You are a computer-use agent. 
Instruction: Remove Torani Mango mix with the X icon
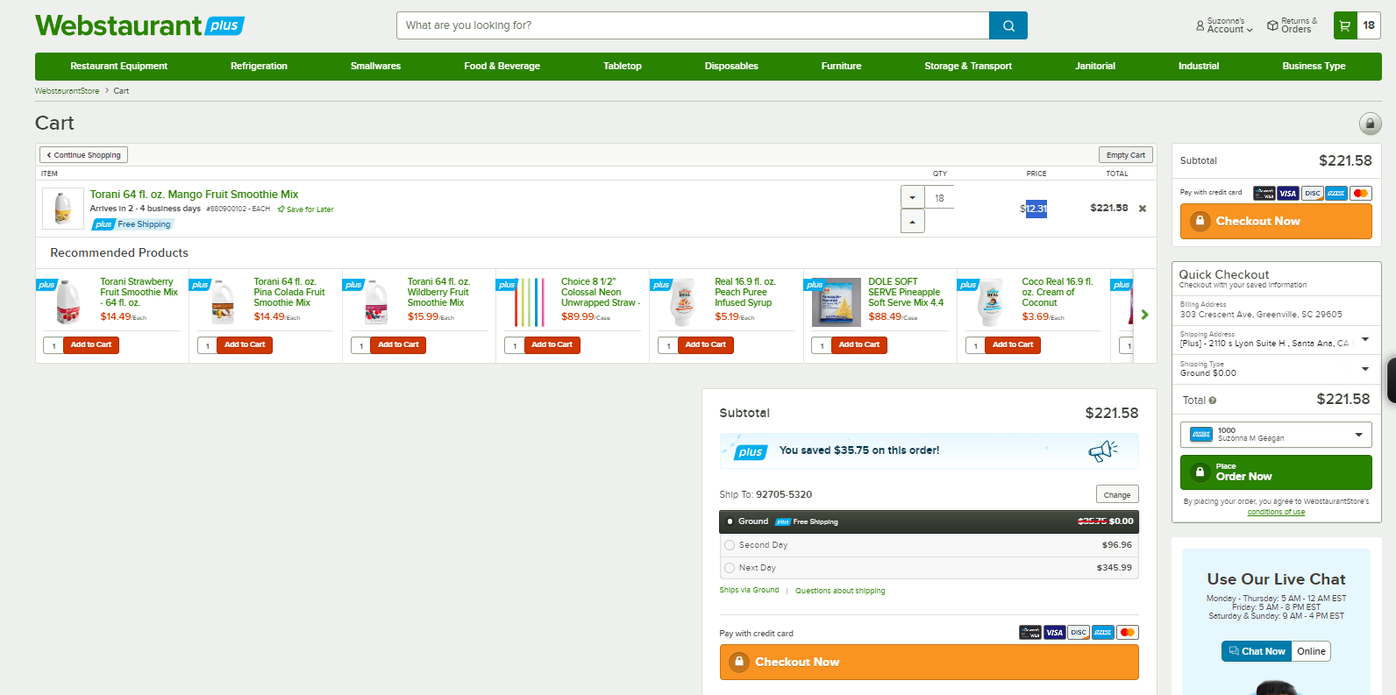tap(1143, 209)
